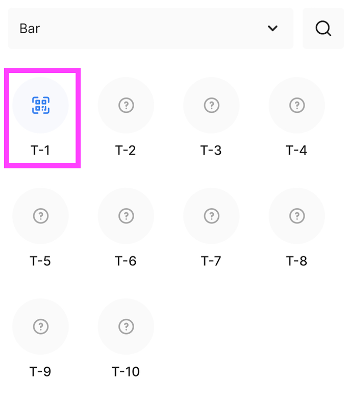351x401 pixels.
Task: Select the T-10 table icon
Action: 126,327
